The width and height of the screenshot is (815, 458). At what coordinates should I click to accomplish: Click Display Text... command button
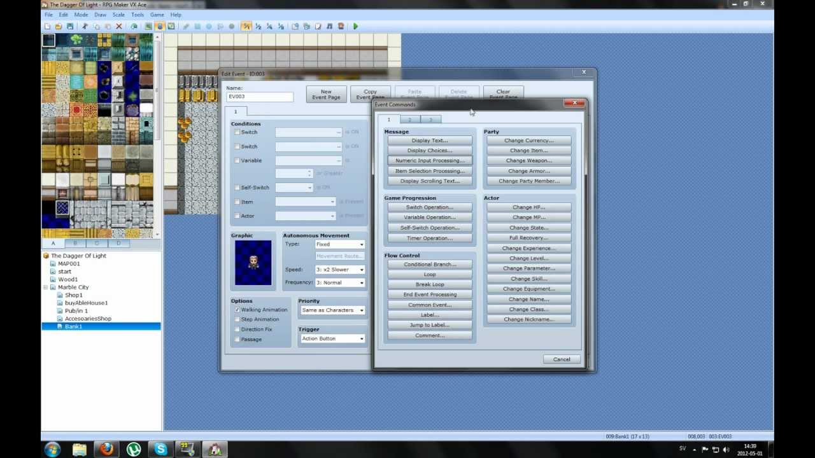[430, 141]
